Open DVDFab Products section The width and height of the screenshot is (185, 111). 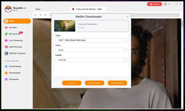17,53
